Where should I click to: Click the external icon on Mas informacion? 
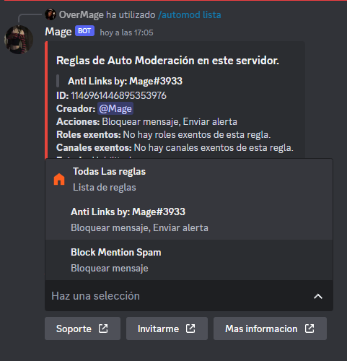309,329
